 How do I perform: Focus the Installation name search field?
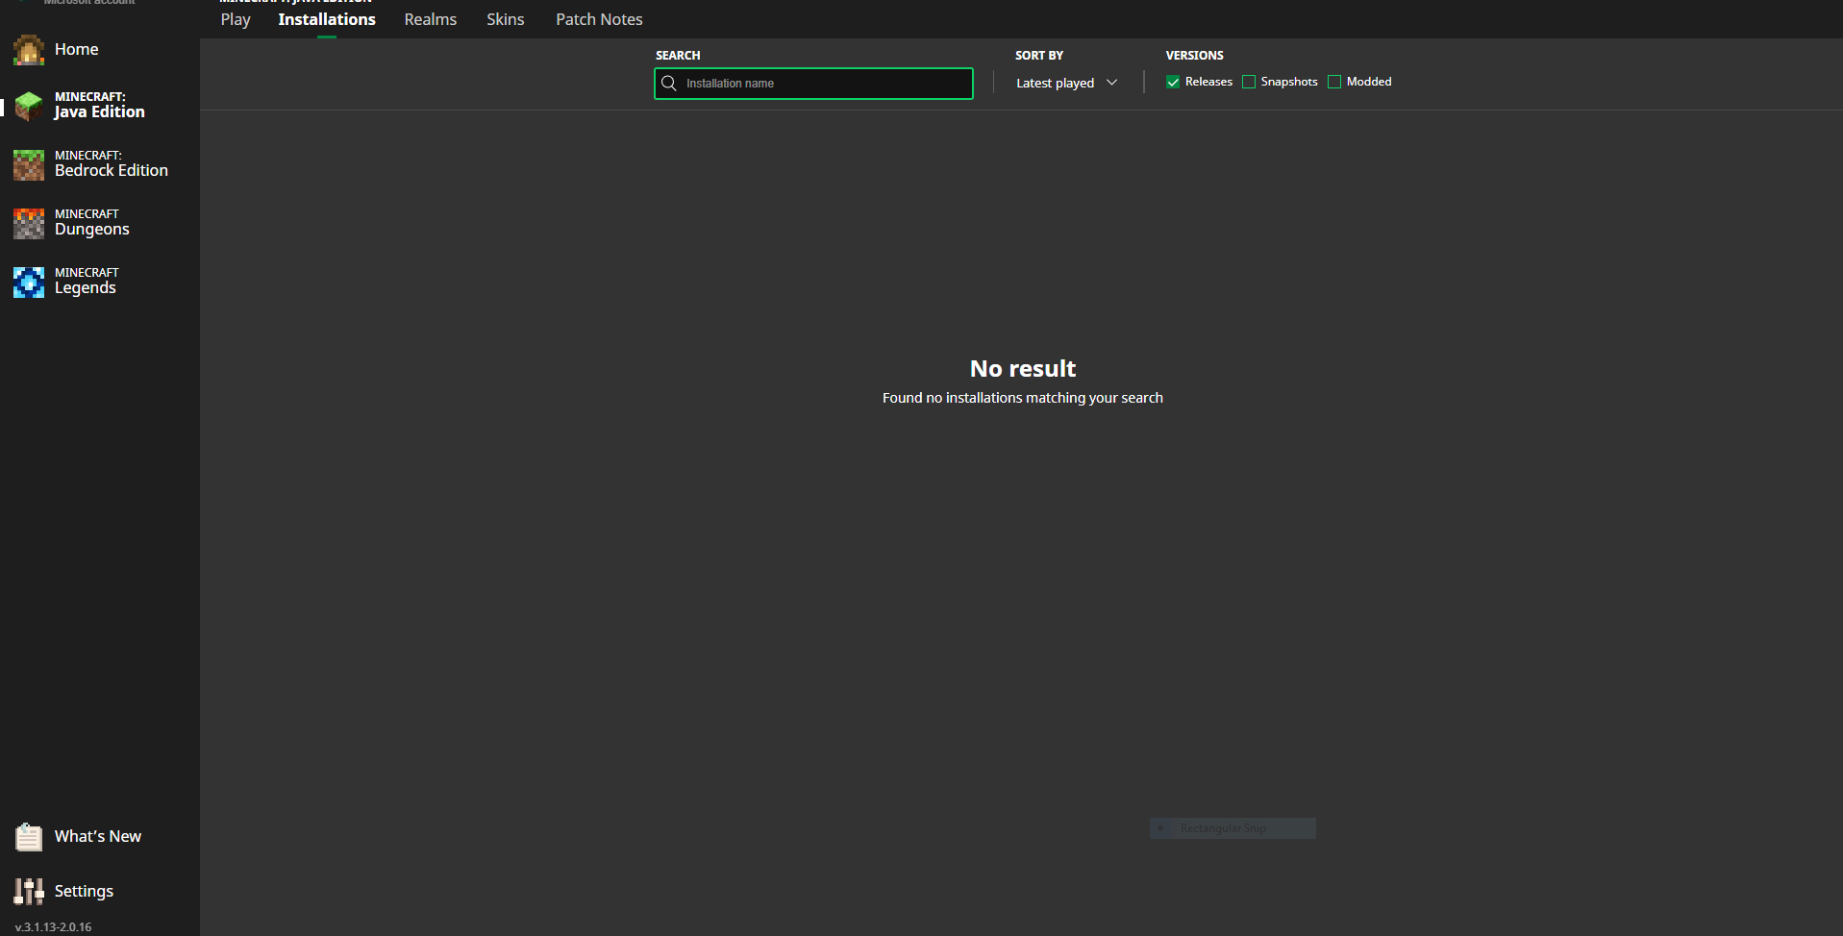[x=813, y=84]
